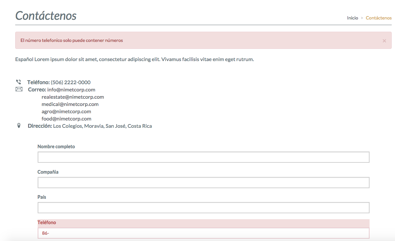This screenshot has width=395, height=241.
Task: Click the red Teléfono field label
Action: pyautogui.click(x=47, y=223)
